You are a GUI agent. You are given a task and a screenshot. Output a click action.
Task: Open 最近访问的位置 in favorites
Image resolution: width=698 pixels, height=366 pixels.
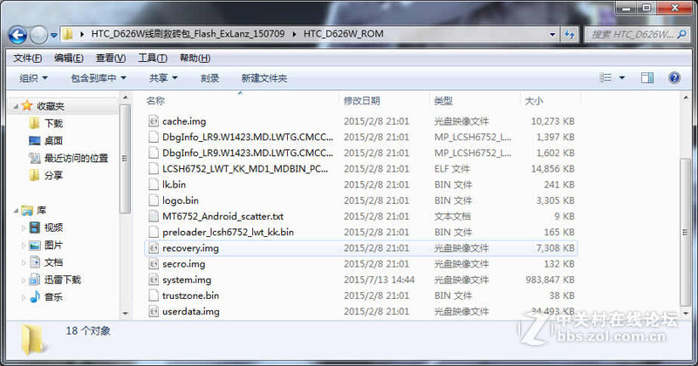76,159
